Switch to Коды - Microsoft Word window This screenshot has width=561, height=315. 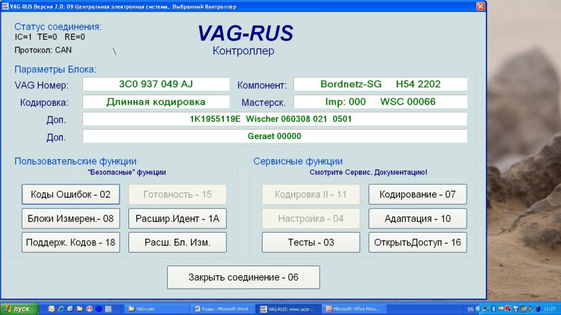222,309
